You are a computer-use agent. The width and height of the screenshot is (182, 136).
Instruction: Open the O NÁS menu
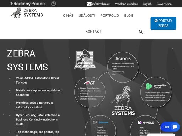pyautogui.click(x=68, y=16)
